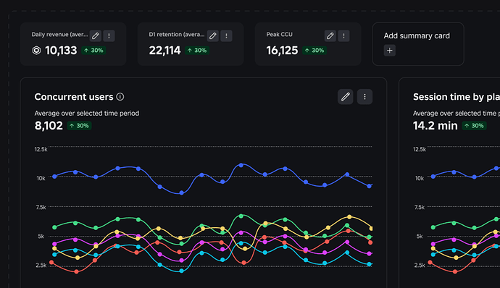Click the 12.5k axis label in Concurrent users

[41, 149]
